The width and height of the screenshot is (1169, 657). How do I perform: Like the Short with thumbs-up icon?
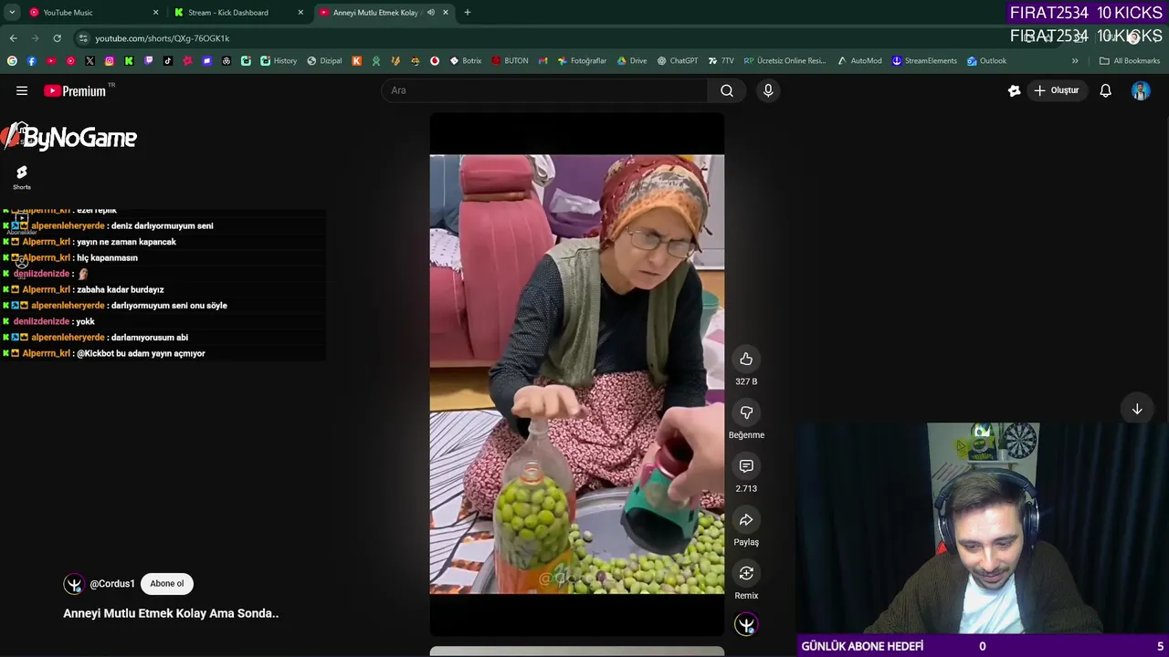(746, 359)
